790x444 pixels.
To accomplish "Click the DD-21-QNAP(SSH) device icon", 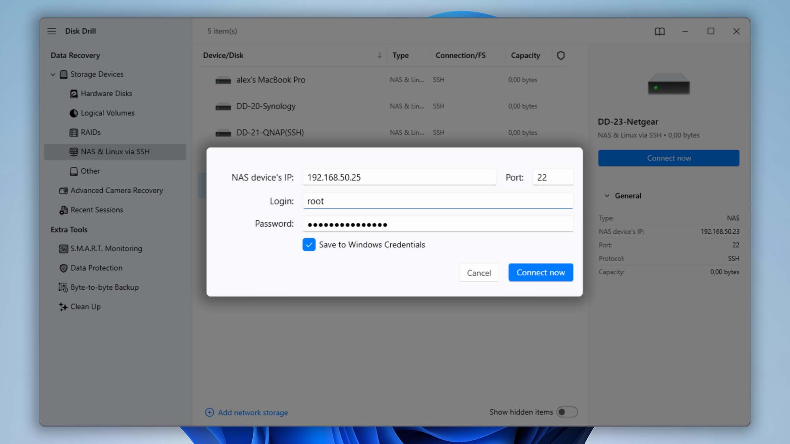I will [x=223, y=133].
